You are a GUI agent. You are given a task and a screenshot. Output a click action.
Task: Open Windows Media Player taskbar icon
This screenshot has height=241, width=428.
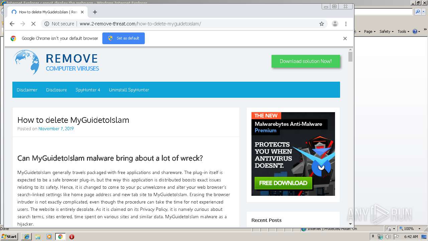click(49, 237)
